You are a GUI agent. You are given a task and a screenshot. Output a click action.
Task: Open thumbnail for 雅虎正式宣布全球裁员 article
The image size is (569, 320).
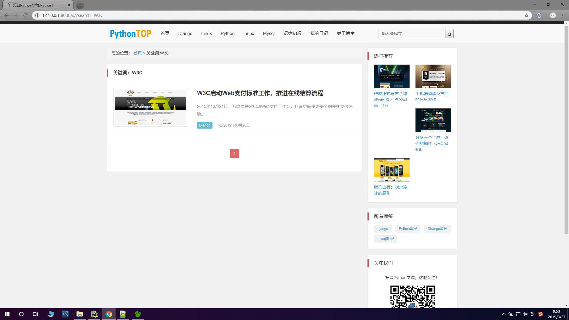coord(391,76)
